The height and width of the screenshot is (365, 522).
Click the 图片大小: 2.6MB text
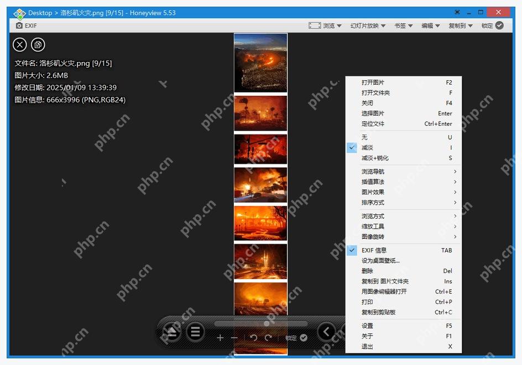coord(41,76)
